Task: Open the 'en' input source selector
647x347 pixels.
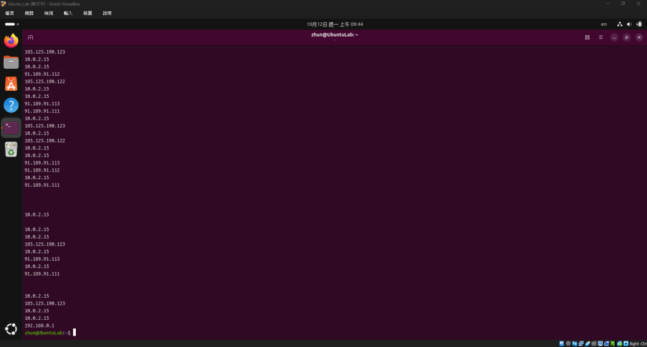Action: 603,25
